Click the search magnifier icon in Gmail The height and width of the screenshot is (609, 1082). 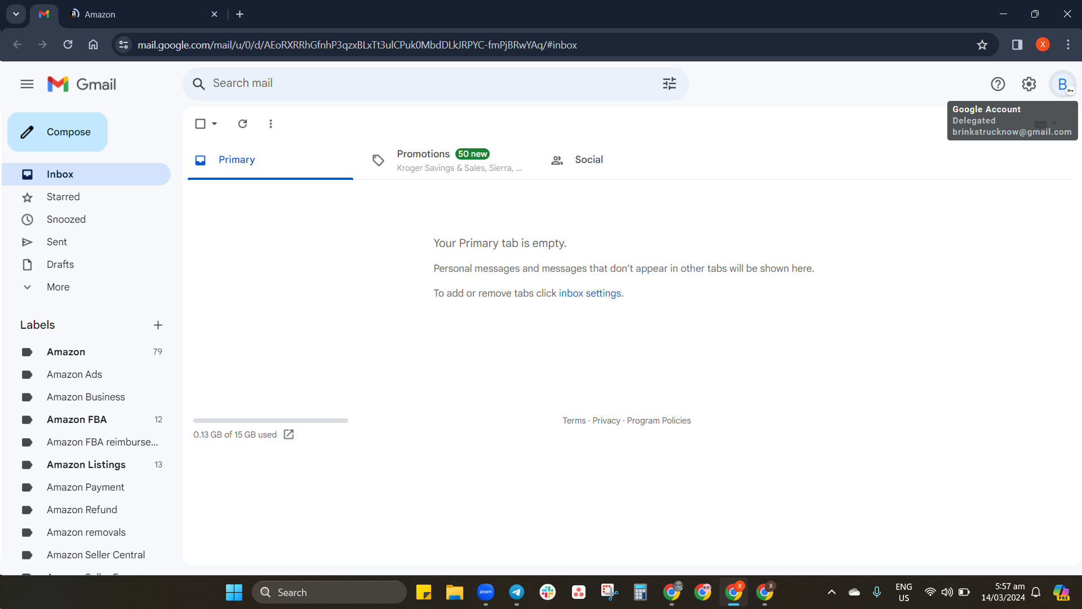coord(198,84)
